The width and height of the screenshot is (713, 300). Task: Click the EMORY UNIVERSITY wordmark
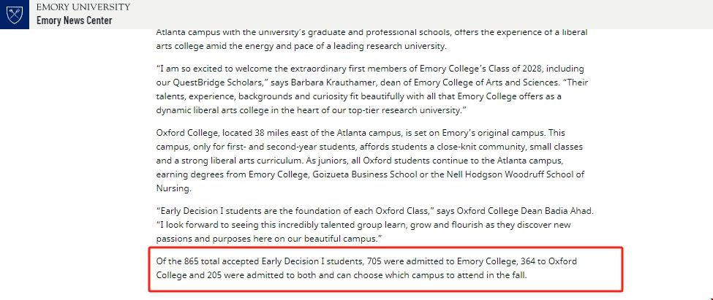[83, 7]
